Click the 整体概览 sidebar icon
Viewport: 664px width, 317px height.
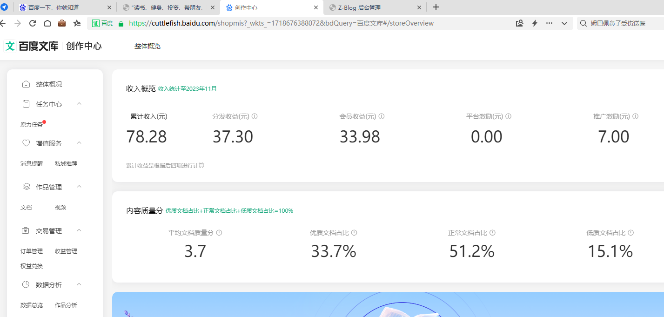click(x=26, y=84)
